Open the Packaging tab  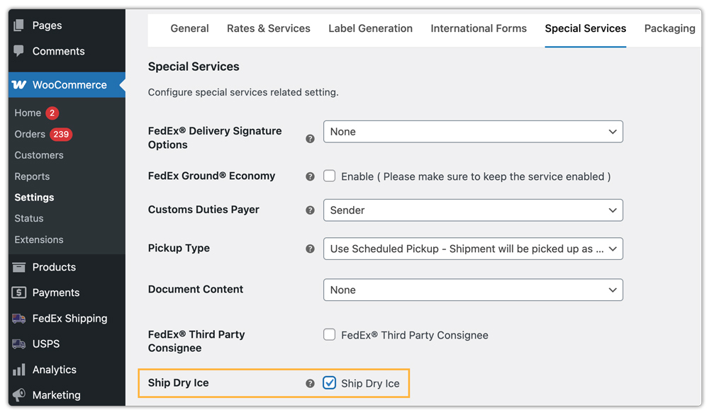[x=669, y=28]
